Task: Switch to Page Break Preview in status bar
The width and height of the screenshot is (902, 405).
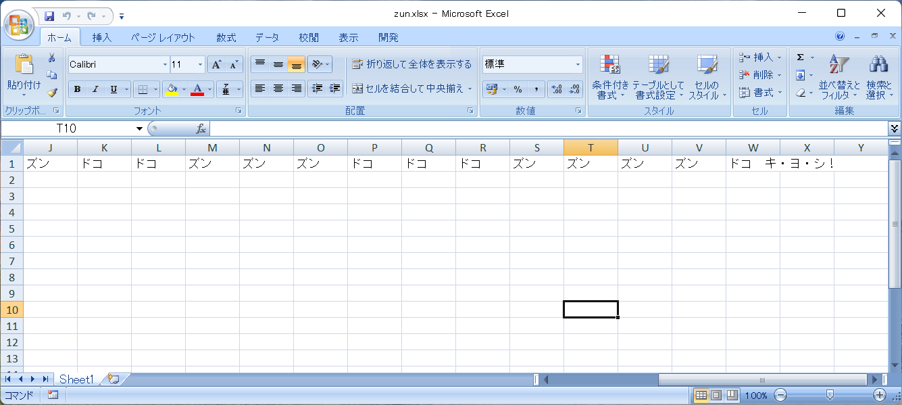Action: click(x=732, y=396)
